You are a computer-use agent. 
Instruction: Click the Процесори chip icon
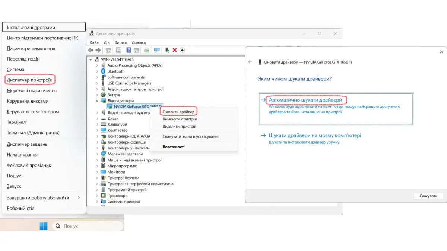103,196
